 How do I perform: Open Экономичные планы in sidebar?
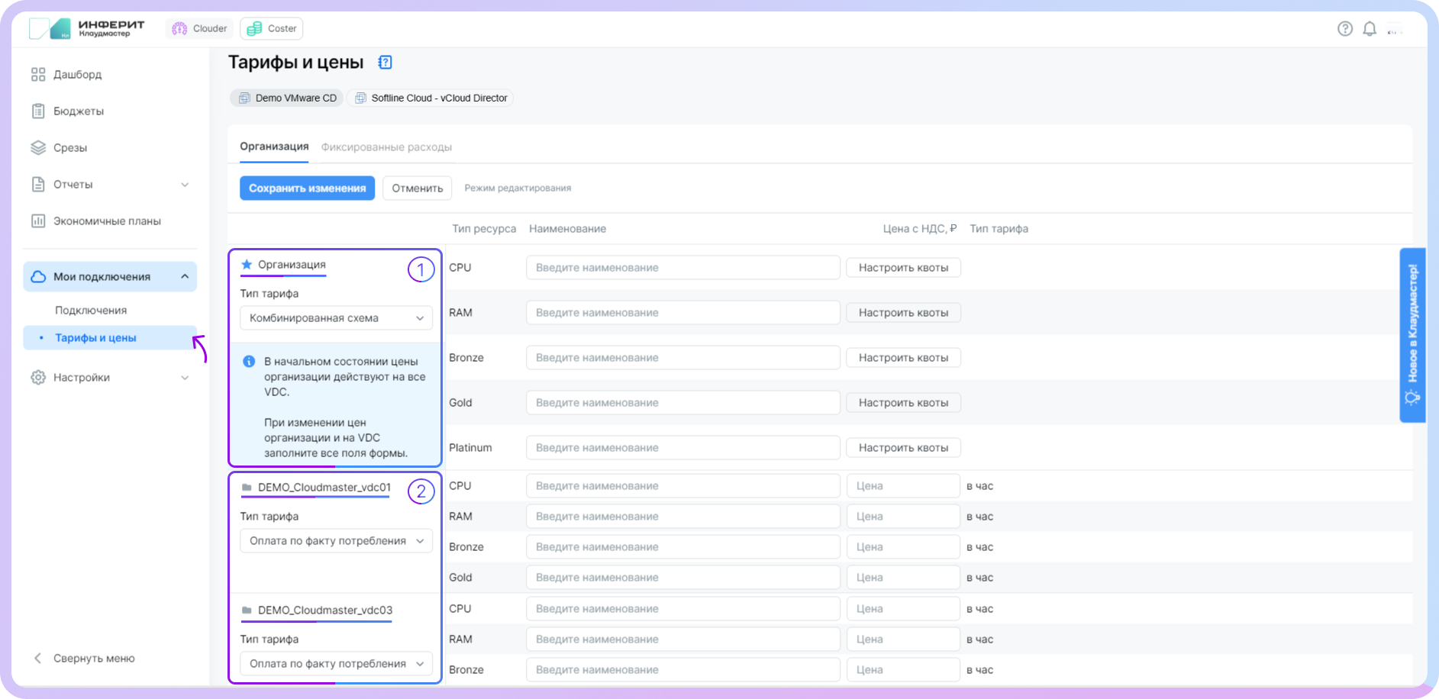[107, 221]
